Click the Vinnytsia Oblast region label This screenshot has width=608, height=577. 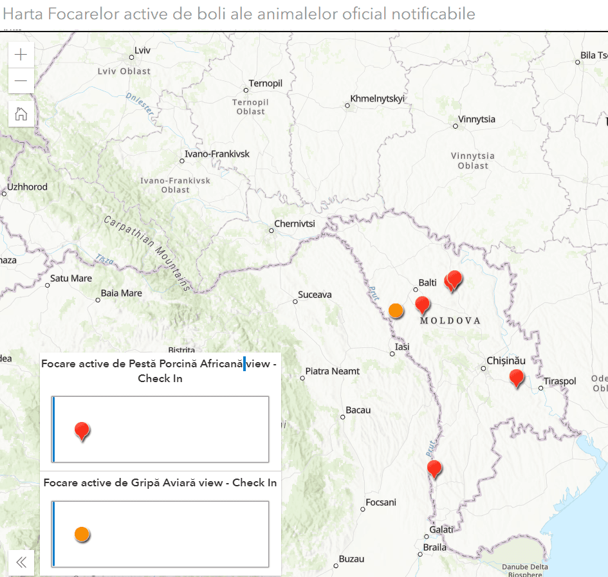[x=473, y=161]
